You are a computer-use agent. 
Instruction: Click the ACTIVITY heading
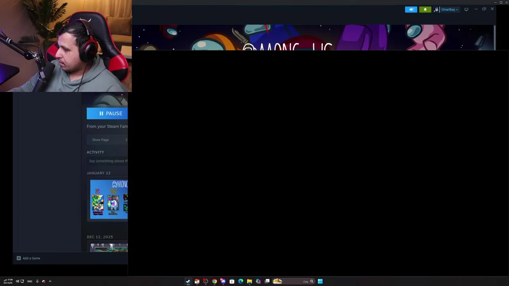point(95,152)
